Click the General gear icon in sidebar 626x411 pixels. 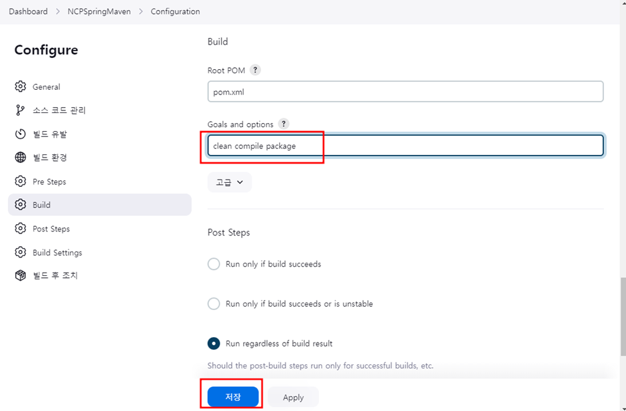(21, 86)
